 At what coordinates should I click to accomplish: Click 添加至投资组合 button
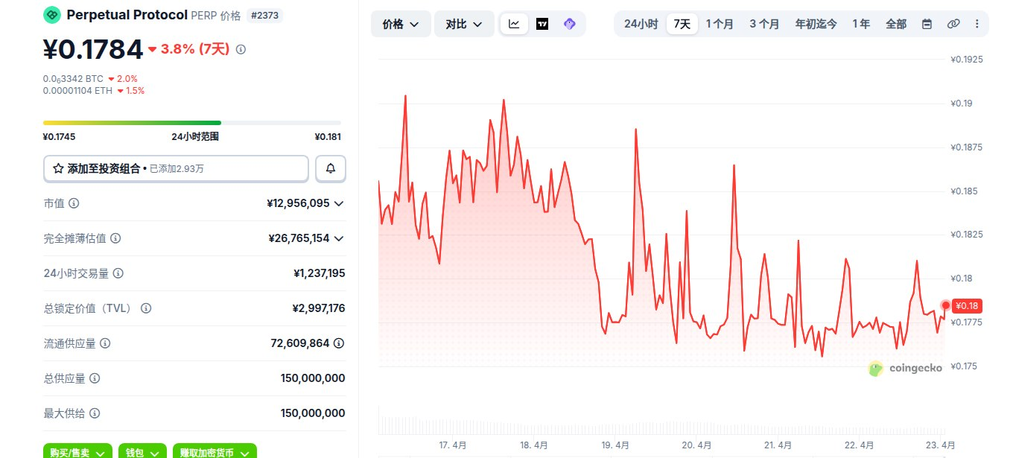click(x=176, y=169)
